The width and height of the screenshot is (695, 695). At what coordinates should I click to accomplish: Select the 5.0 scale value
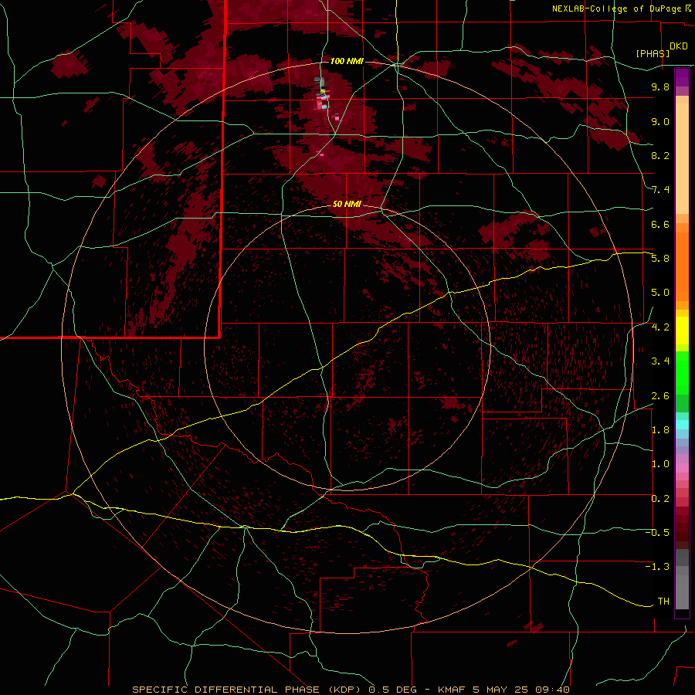(x=660, y=293)
